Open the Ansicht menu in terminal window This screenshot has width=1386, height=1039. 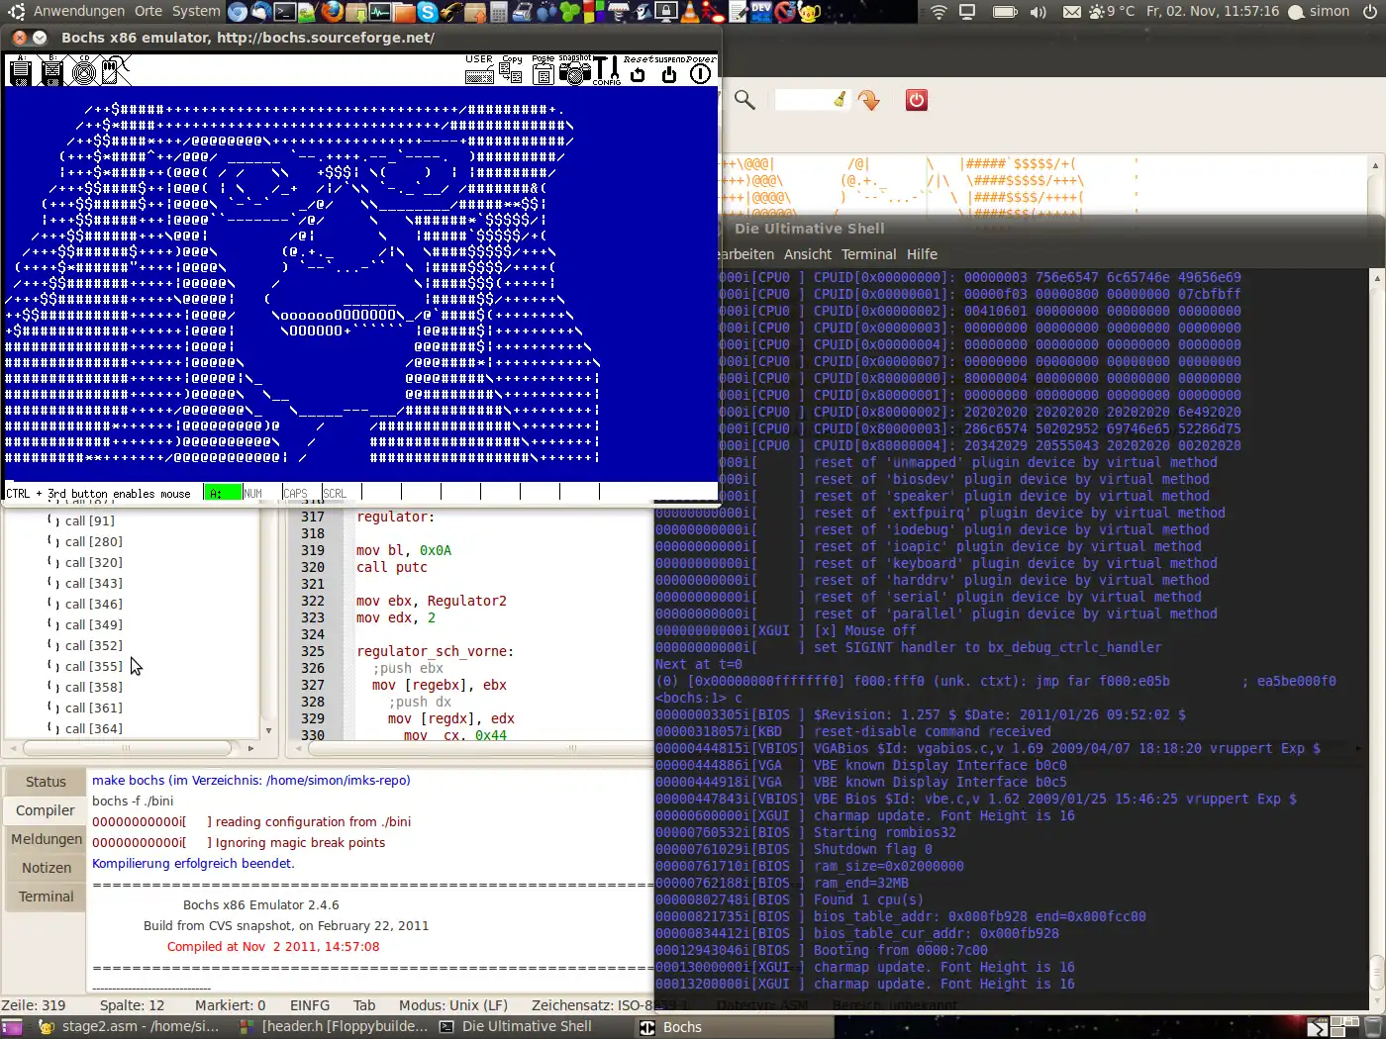(x=808, y=254)
